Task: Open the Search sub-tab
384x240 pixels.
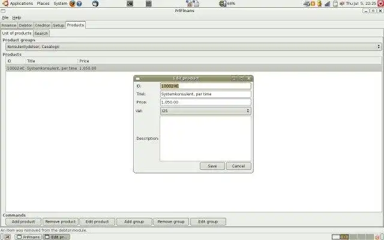Action: pyautogui.click(x=41, y=34)
